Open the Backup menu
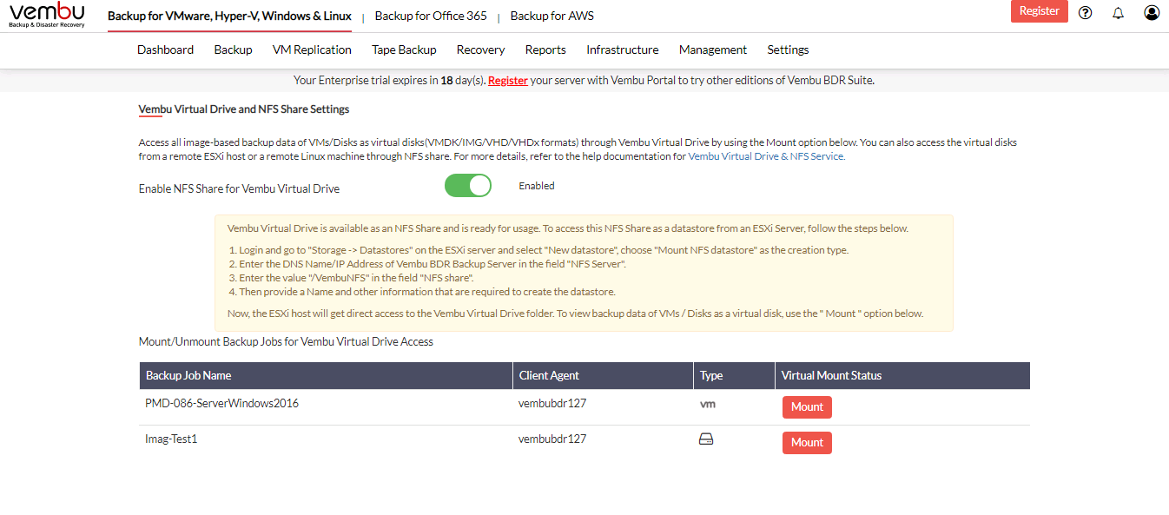Image resolution: width=1169 pixels, height=515 pixels. point(233,50)
